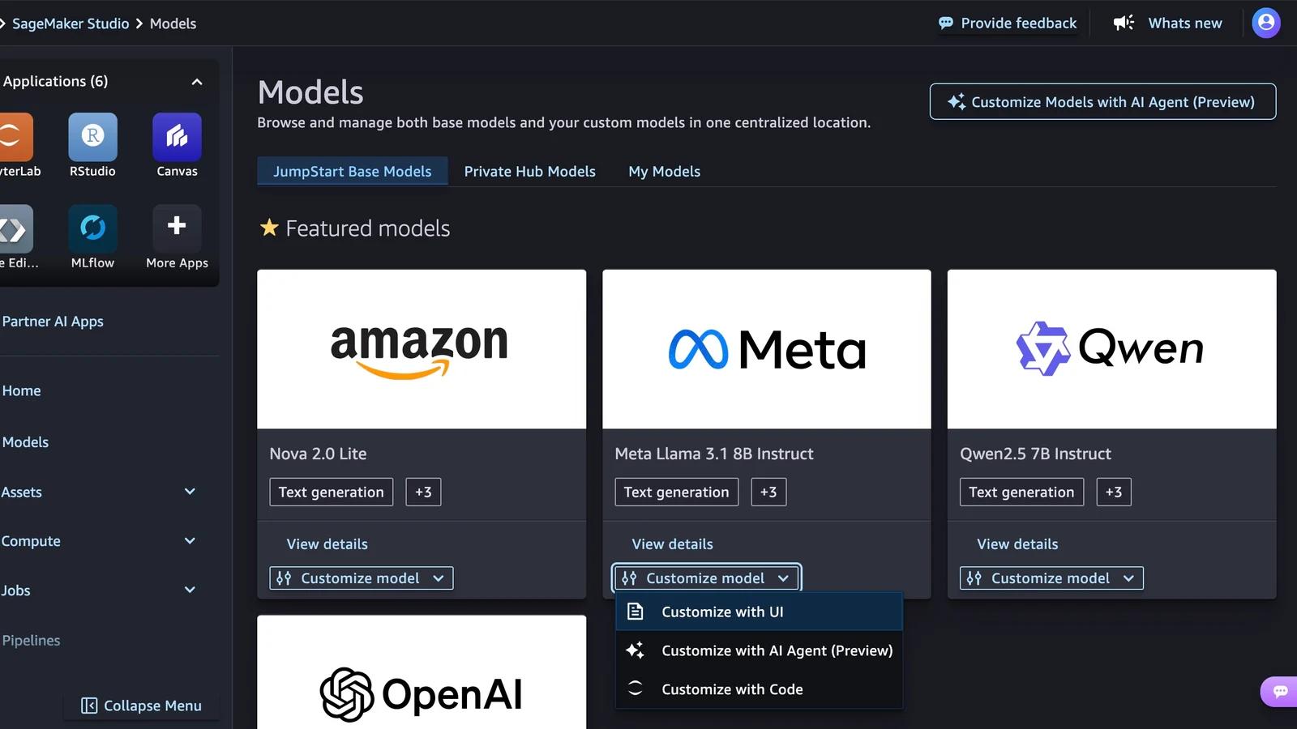The image size is (1297, 729).
Task: Expand the Assets sidebar section
Action: click(190, 492)
